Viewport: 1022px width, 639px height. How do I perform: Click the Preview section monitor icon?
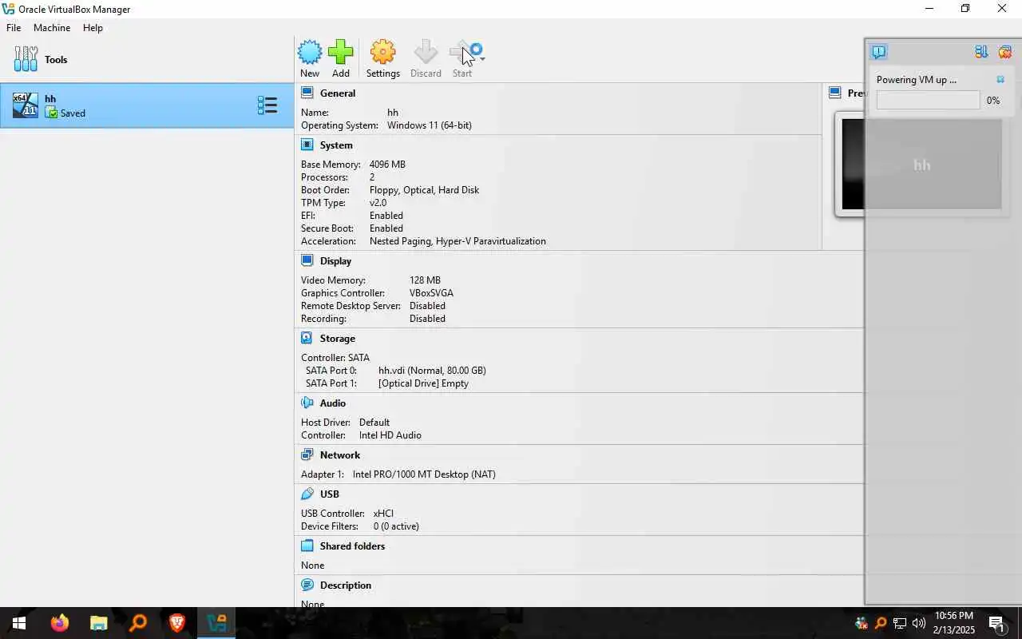tap(835, 93)
